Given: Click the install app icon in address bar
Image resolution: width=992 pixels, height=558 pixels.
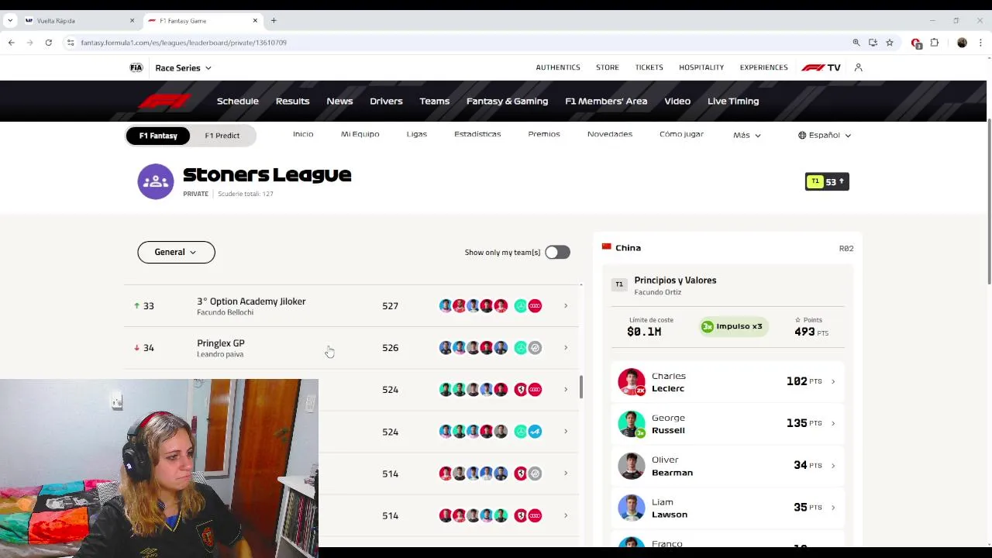Looking at the screenshot, I should [x=873, y=43].
